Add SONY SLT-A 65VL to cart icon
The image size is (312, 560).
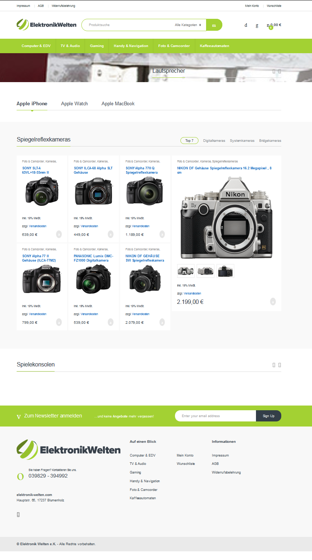[x=59, y=234]
